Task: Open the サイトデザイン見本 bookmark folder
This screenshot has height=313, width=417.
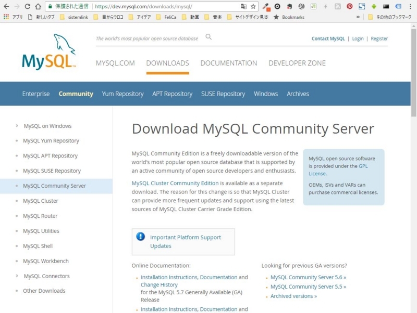Action: click(x=248, y=17)
